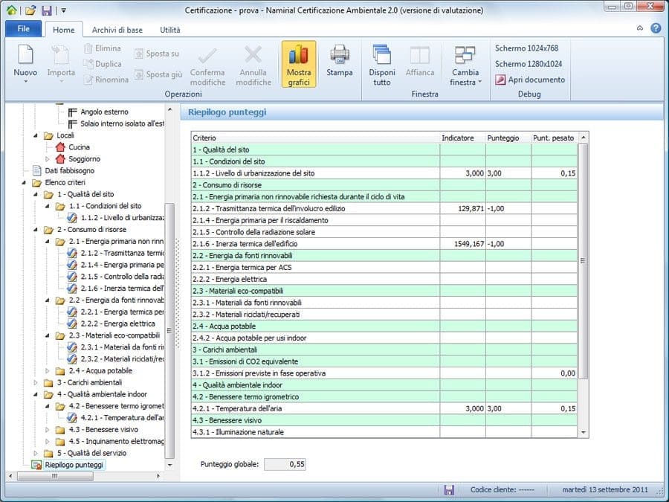
Task: Click the date in status bar
Action: pyautogui.click(x=604, y=489)
